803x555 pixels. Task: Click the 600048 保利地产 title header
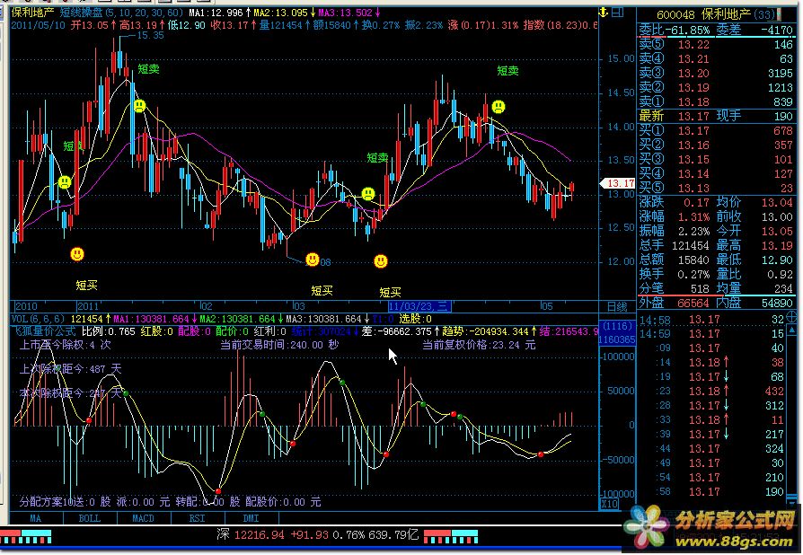[715, 15]
